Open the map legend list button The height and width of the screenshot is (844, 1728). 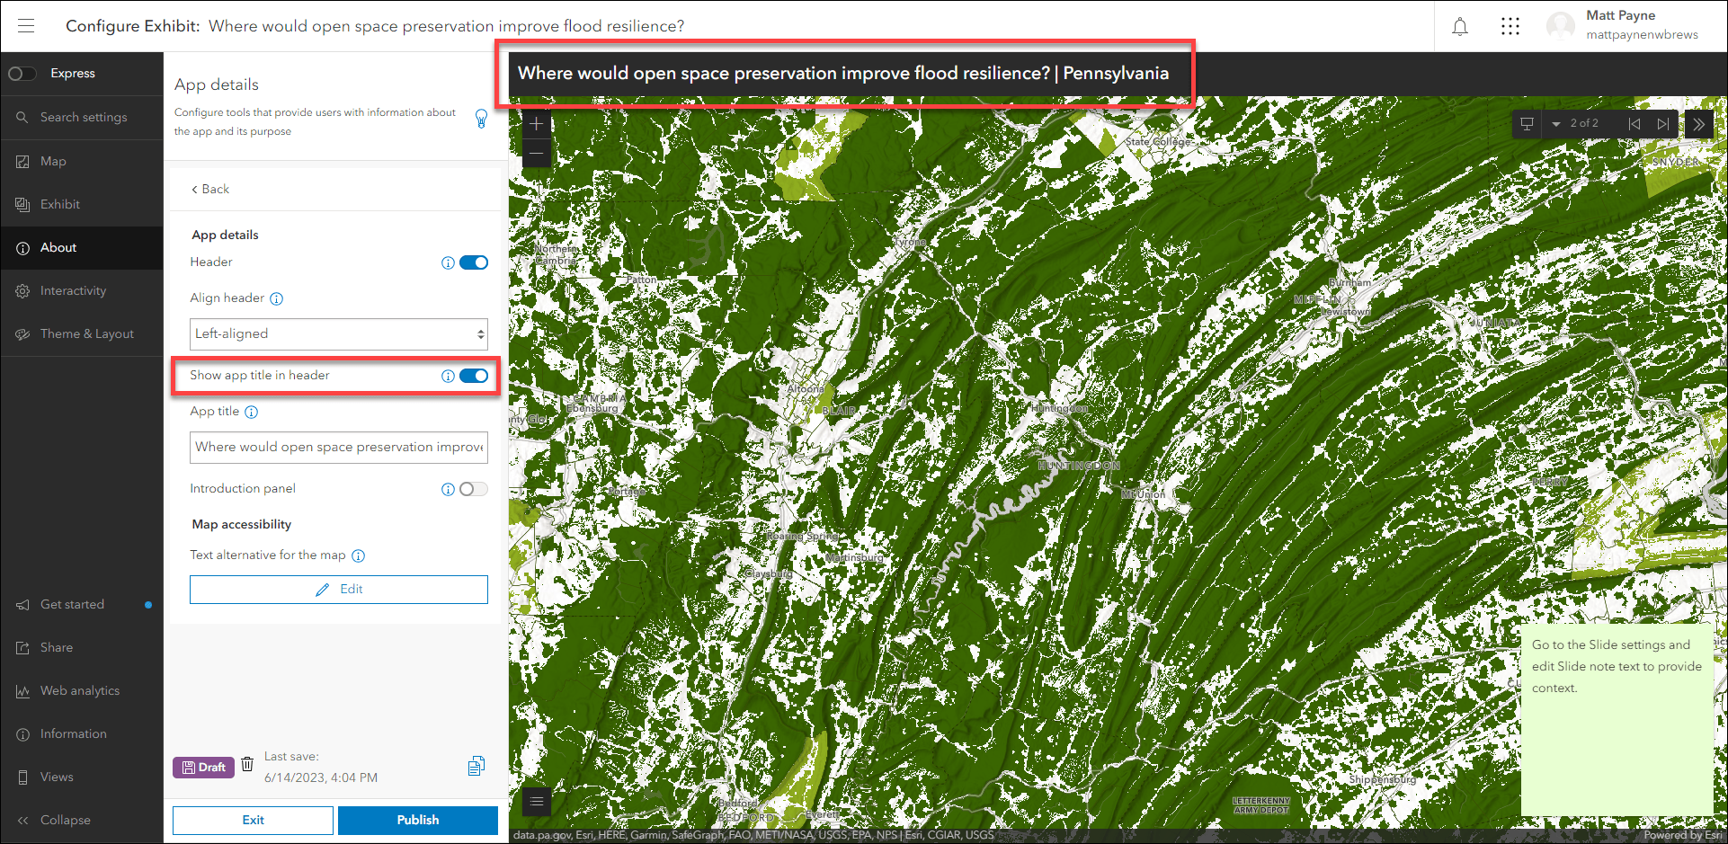pos(537,801)
